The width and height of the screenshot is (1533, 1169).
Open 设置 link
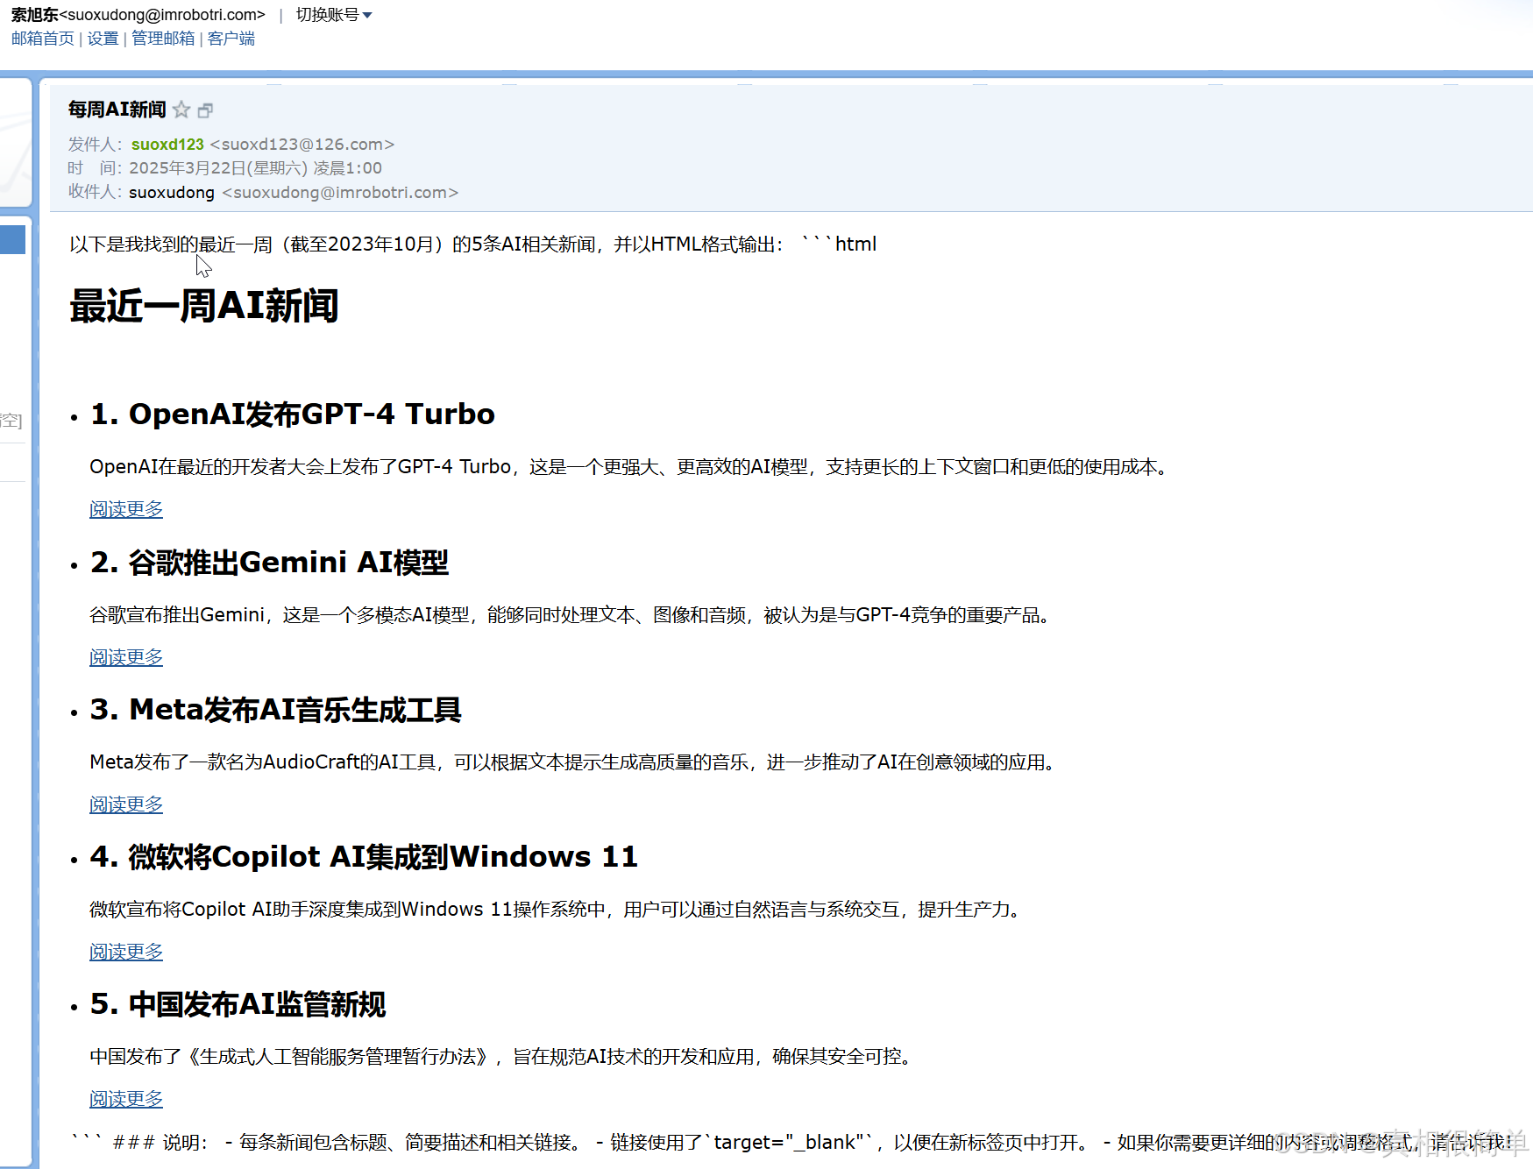tap(103, 39)
